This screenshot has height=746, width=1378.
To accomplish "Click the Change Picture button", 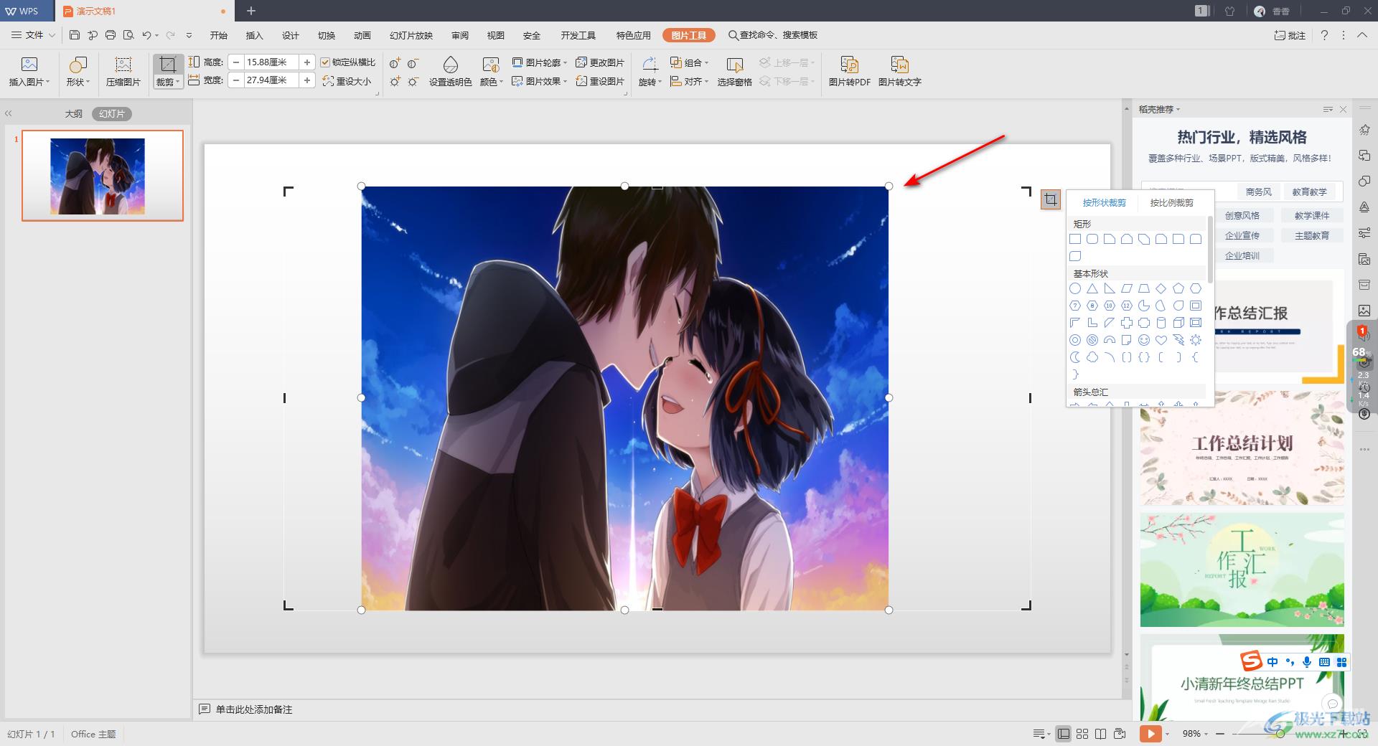I will point(600,62).
